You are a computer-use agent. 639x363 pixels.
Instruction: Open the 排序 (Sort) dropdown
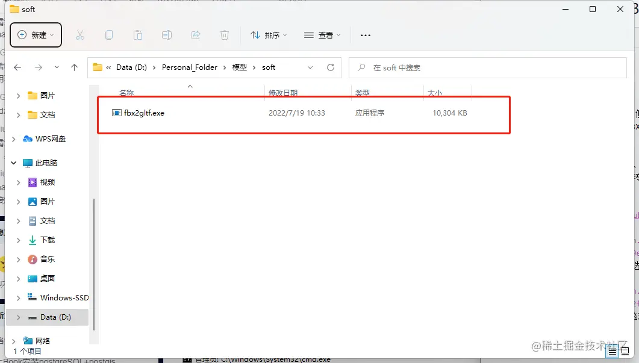[269, 35]
